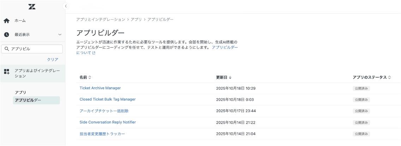The width and height of the screenshot is (401, 146).
Task: Open Closed Ticket Bulk Tag Manager
Action: (108, 99)
